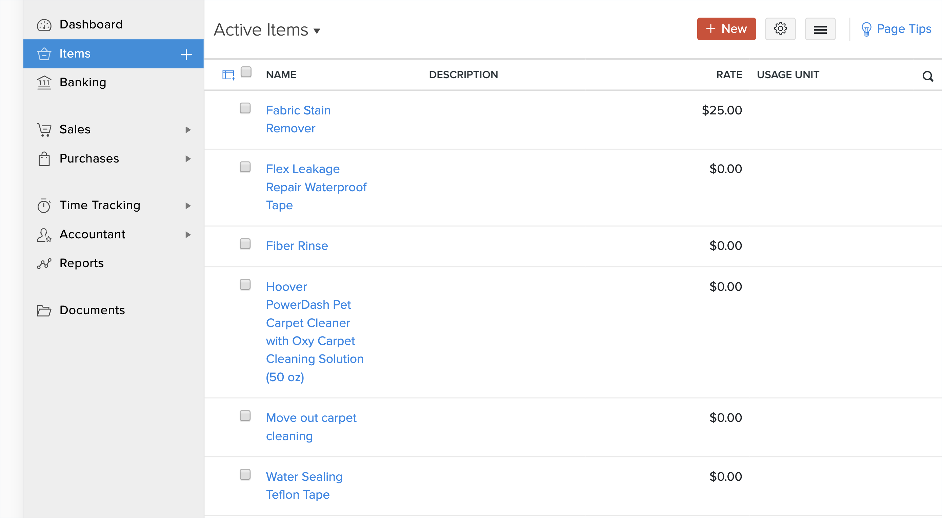Click the search magnifier icon in table header
Viewport: 942px width, 518px height.
point(927,76)
